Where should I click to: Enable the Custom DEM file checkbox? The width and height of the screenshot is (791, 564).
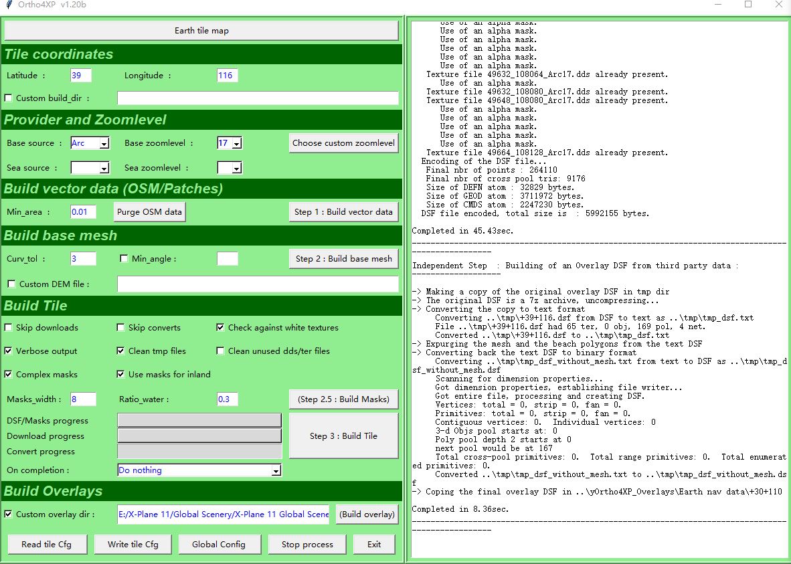[11, 284]
